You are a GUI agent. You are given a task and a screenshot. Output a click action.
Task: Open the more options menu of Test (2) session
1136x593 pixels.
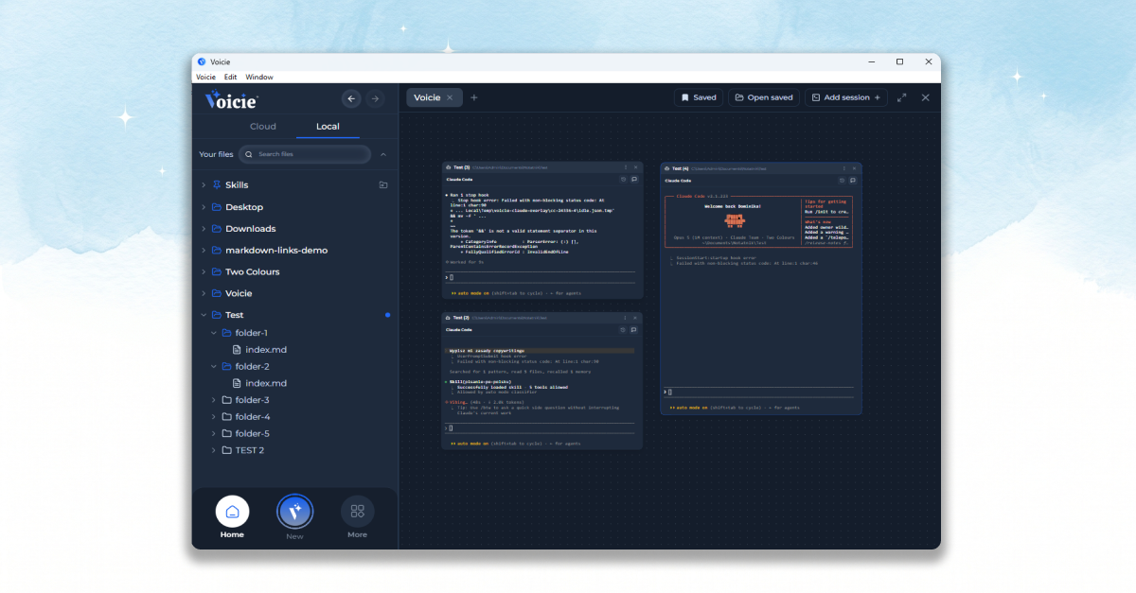click(625, 318)
